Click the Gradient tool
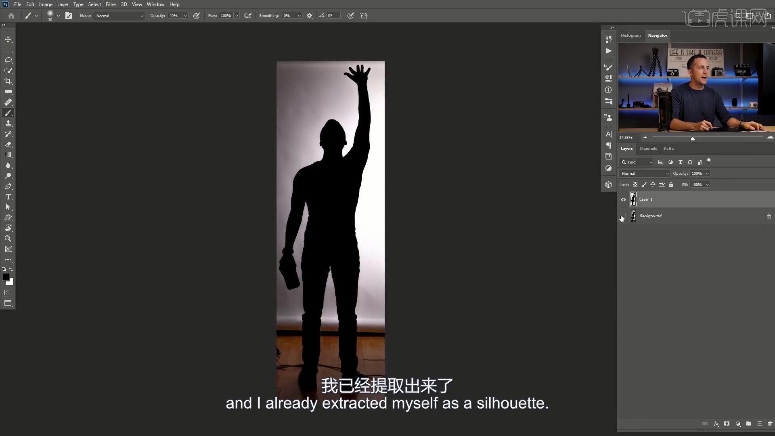The width and height of the screenshot is (775, 436). click(x=8, y=155)
